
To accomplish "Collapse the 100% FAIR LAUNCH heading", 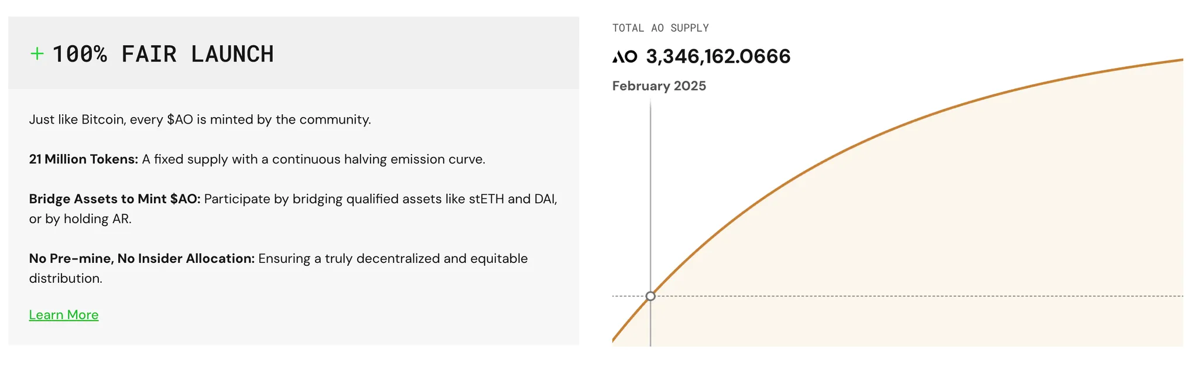I will coord(163,54).
